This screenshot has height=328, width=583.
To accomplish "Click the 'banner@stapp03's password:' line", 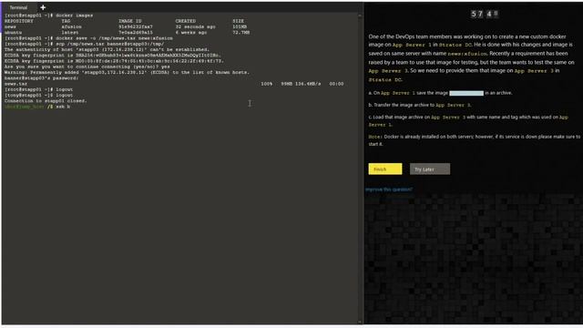I will 42,78.
